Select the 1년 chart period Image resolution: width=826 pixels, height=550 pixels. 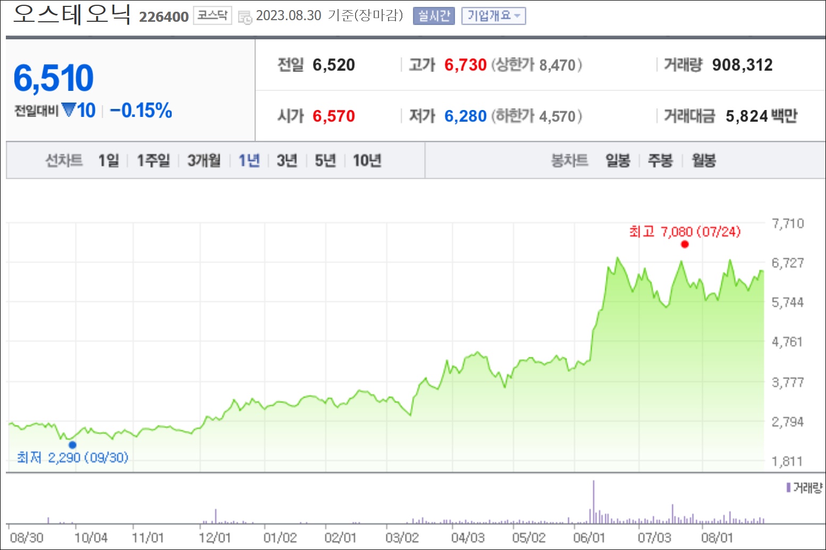(249, 160)
